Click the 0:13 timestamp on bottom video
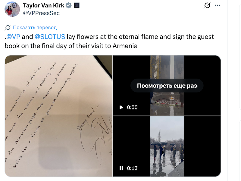This screenshot has width=241, height=181. 132,168
